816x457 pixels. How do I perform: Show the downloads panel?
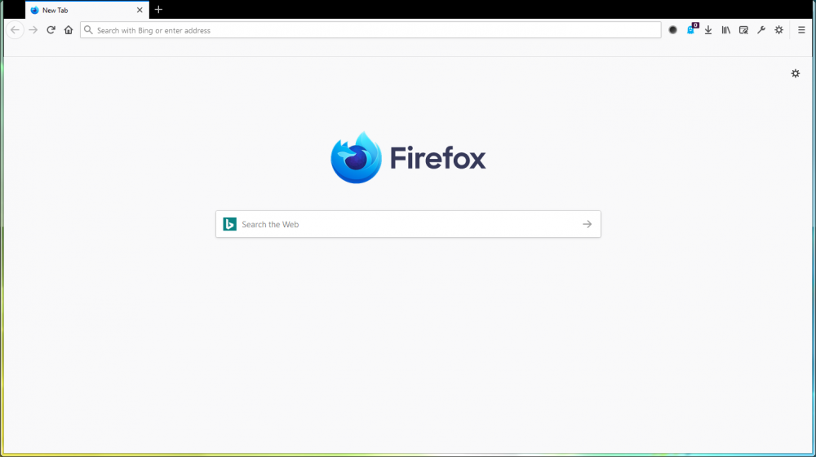(708, 30)
